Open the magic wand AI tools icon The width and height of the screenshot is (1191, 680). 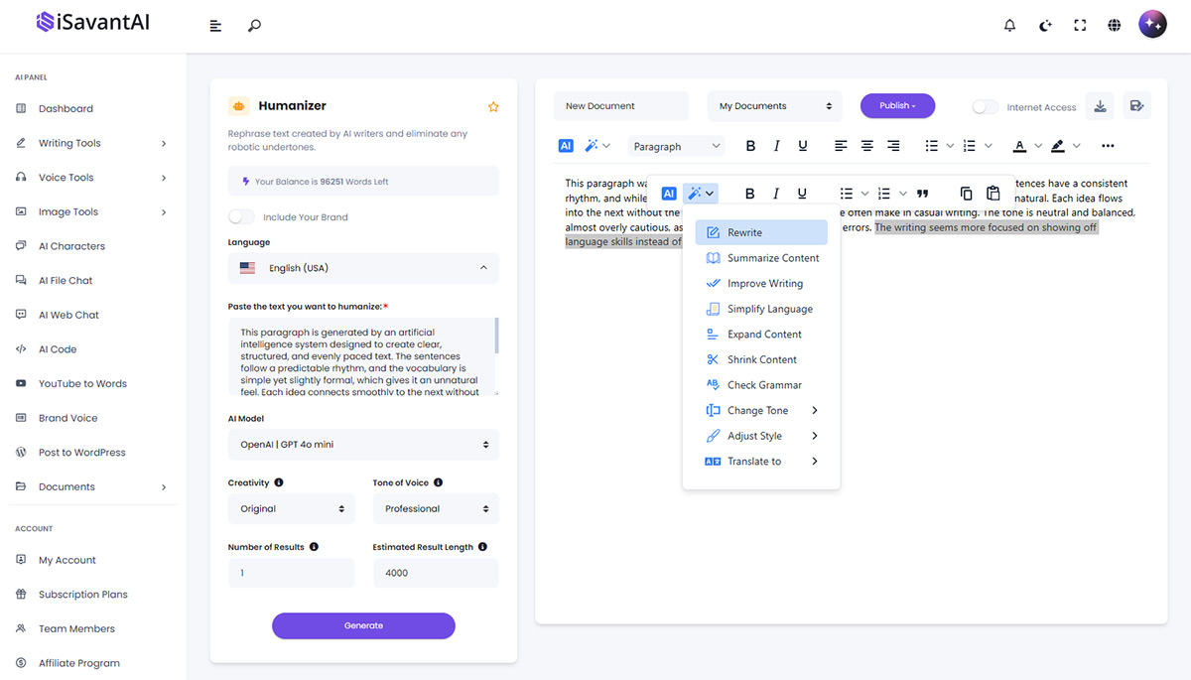(x=590, y=145)
